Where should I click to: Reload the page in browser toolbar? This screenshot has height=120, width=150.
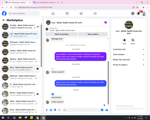pyautogui.click(x=11, y=7)
